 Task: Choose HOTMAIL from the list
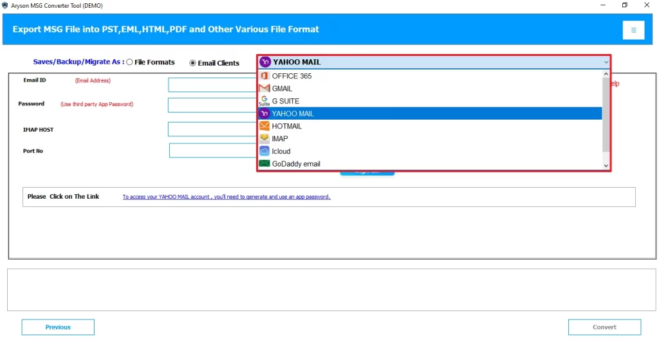coord(430,126)
